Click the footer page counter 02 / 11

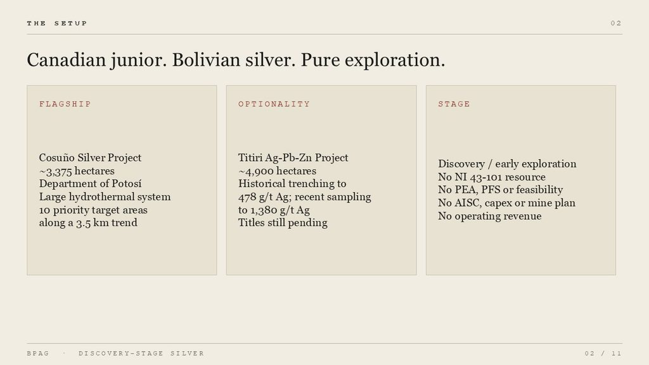603,354
